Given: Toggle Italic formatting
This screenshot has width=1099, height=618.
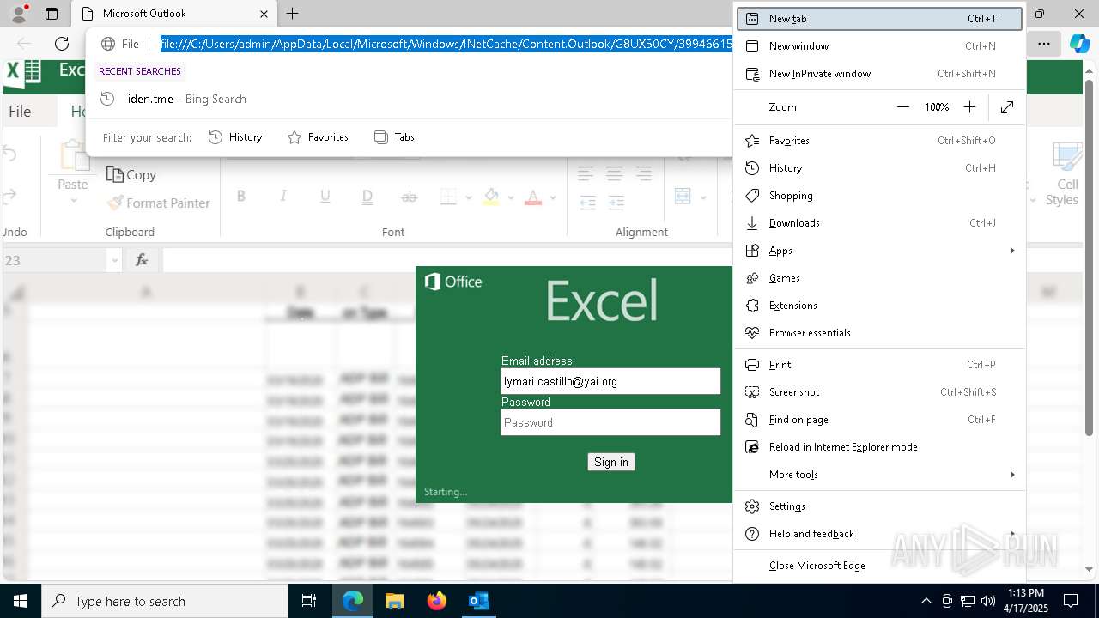Looking at the screenshot, I should [x=283, y=197].
